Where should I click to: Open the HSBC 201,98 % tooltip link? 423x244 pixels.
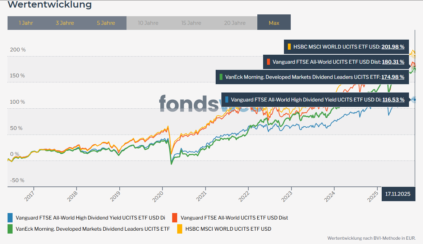pos(393,47)
